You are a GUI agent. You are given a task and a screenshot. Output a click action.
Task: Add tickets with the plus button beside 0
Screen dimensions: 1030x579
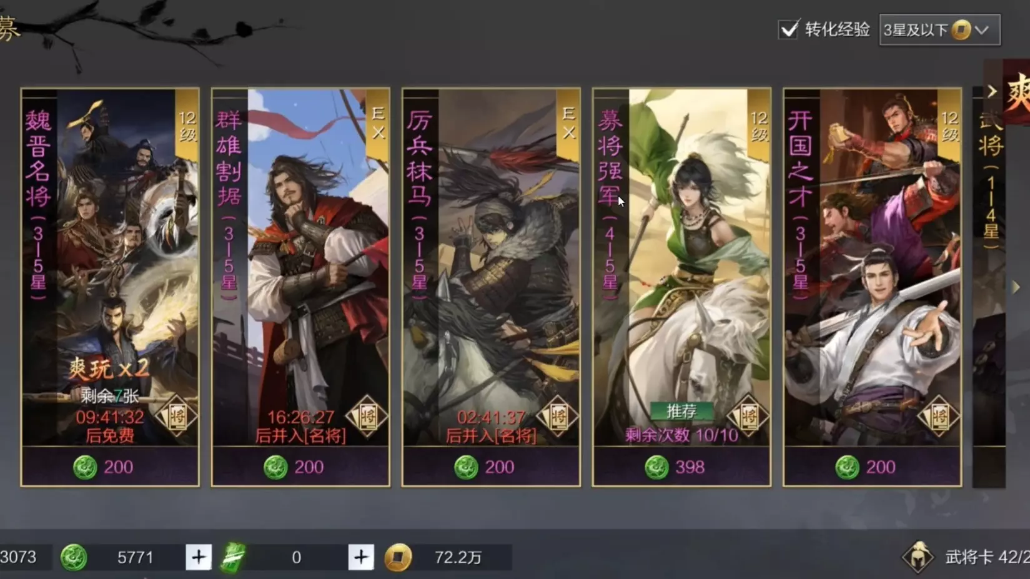pyautogui.click(x=361, y=557)
